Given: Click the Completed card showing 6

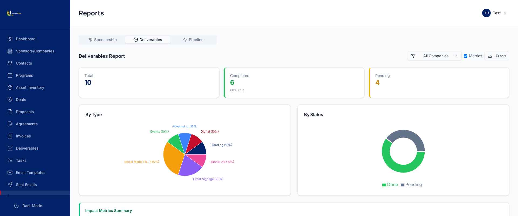Looking at the screenshot, I should pos(294,83).
